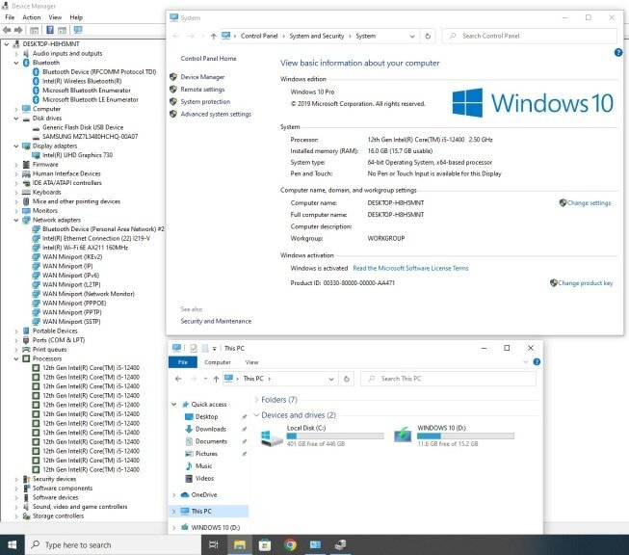Click the Device Manager forward arrow icon

pos(18,30)
